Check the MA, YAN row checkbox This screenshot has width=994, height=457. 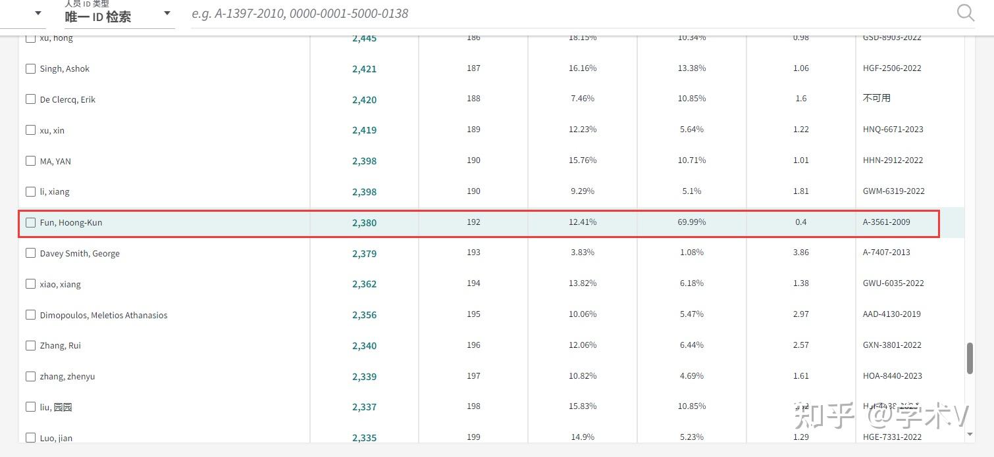coord(30,160)
